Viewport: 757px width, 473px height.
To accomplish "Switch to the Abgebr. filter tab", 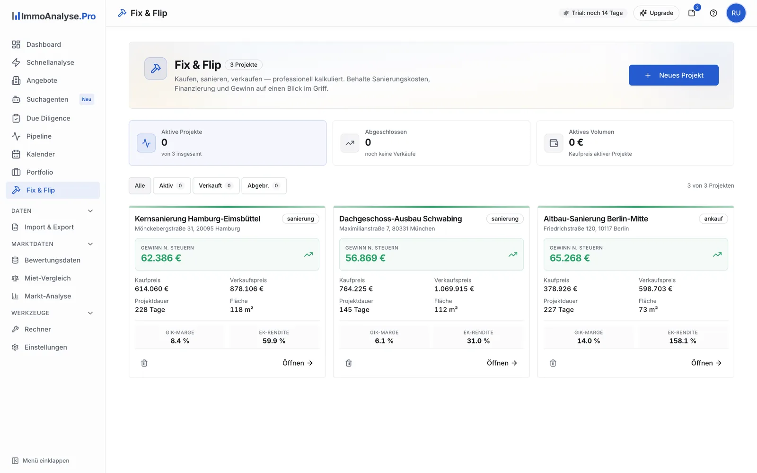I will tap(264, 185).
